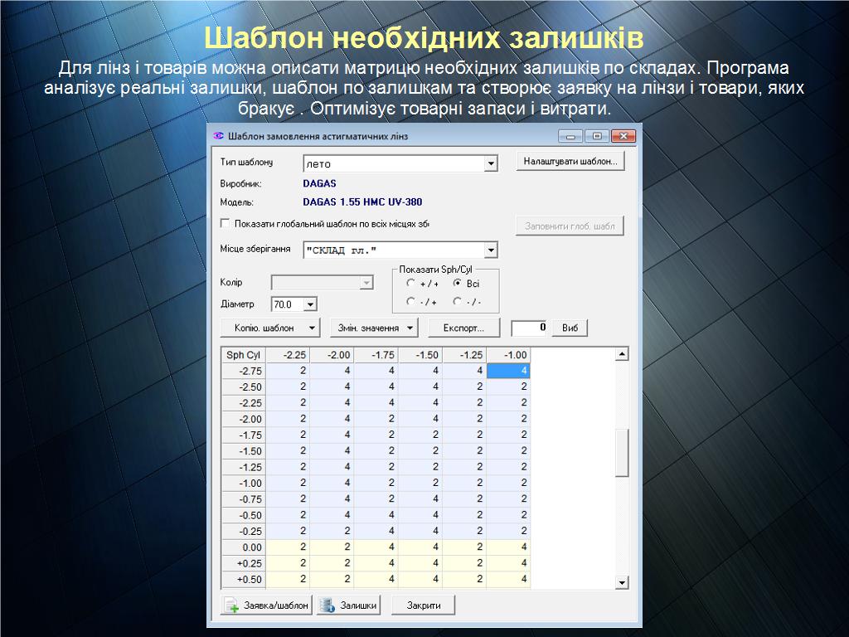Open the Діаметр 70.0 dropdown
849x637 pixels.
(310, 305)
